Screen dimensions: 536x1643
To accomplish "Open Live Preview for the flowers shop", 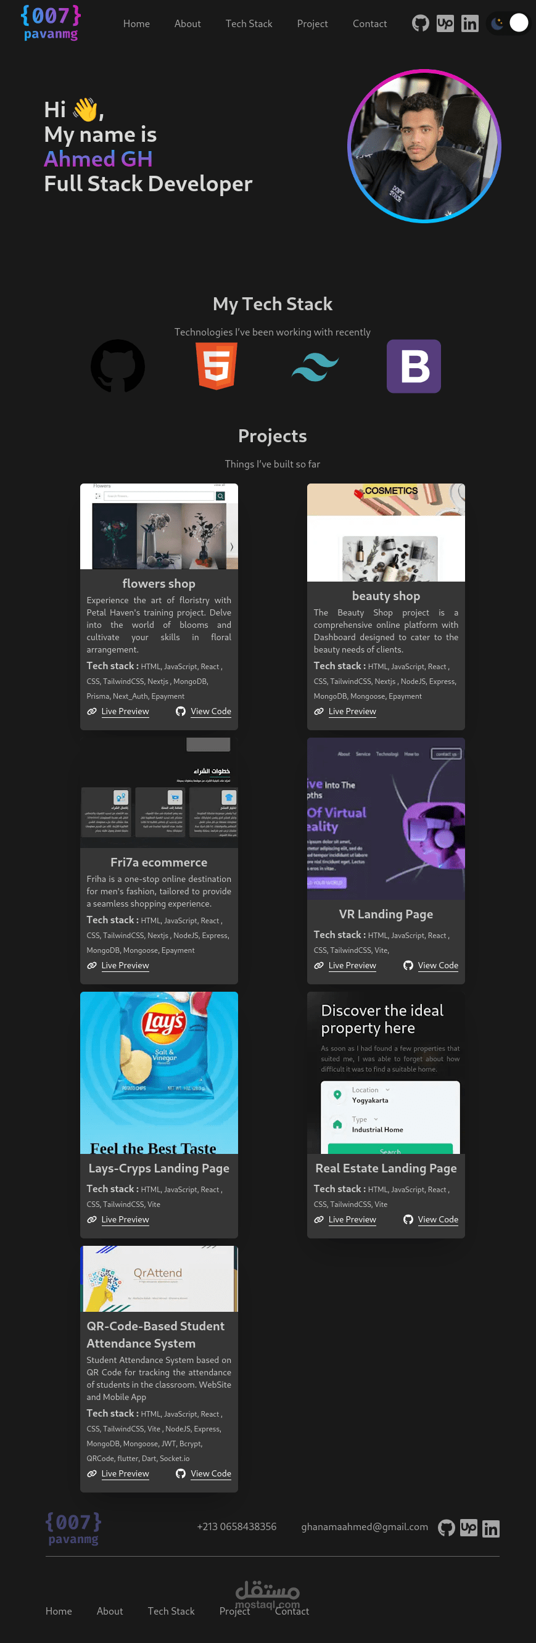I will (x=125, y=712).
